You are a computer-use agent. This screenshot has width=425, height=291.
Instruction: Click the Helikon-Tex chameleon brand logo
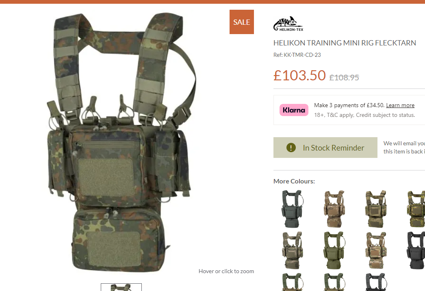click(x=288, y=24)
